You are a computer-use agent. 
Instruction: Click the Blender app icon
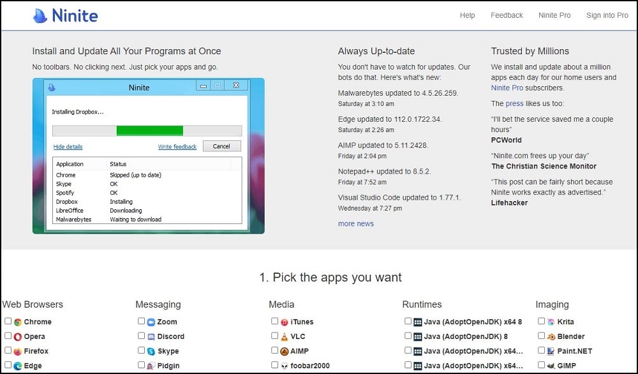tap(551, 337)
